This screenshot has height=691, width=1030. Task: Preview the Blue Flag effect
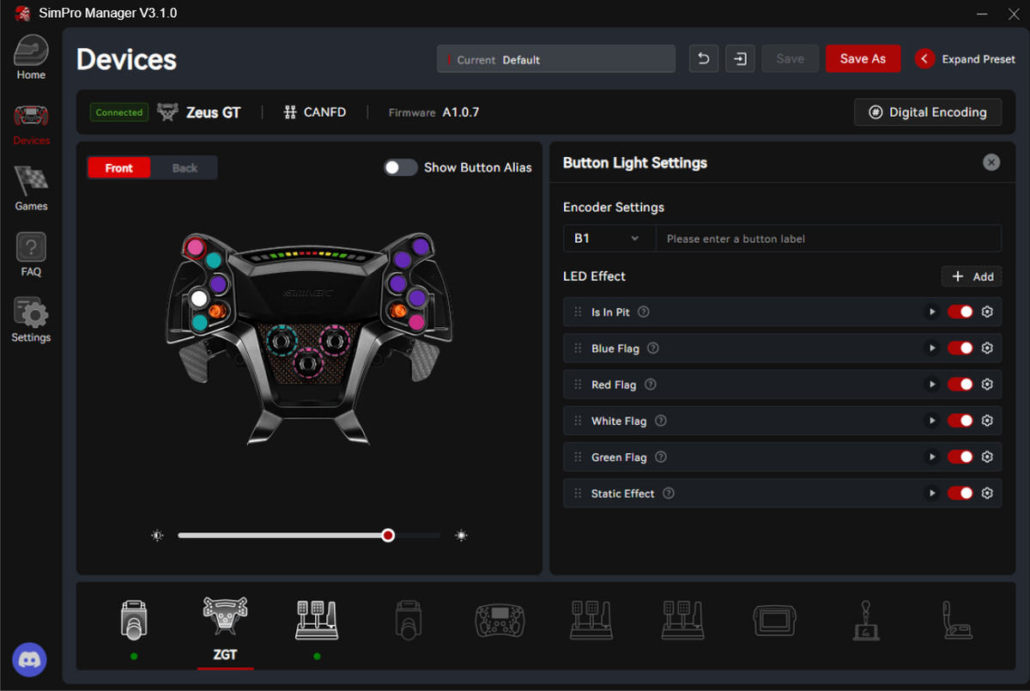tap(932, 349)
